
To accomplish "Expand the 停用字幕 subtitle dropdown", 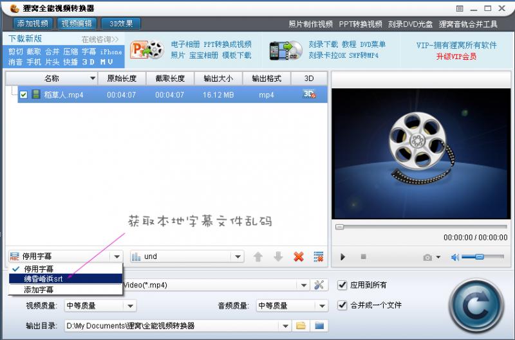I will [117, 256].
